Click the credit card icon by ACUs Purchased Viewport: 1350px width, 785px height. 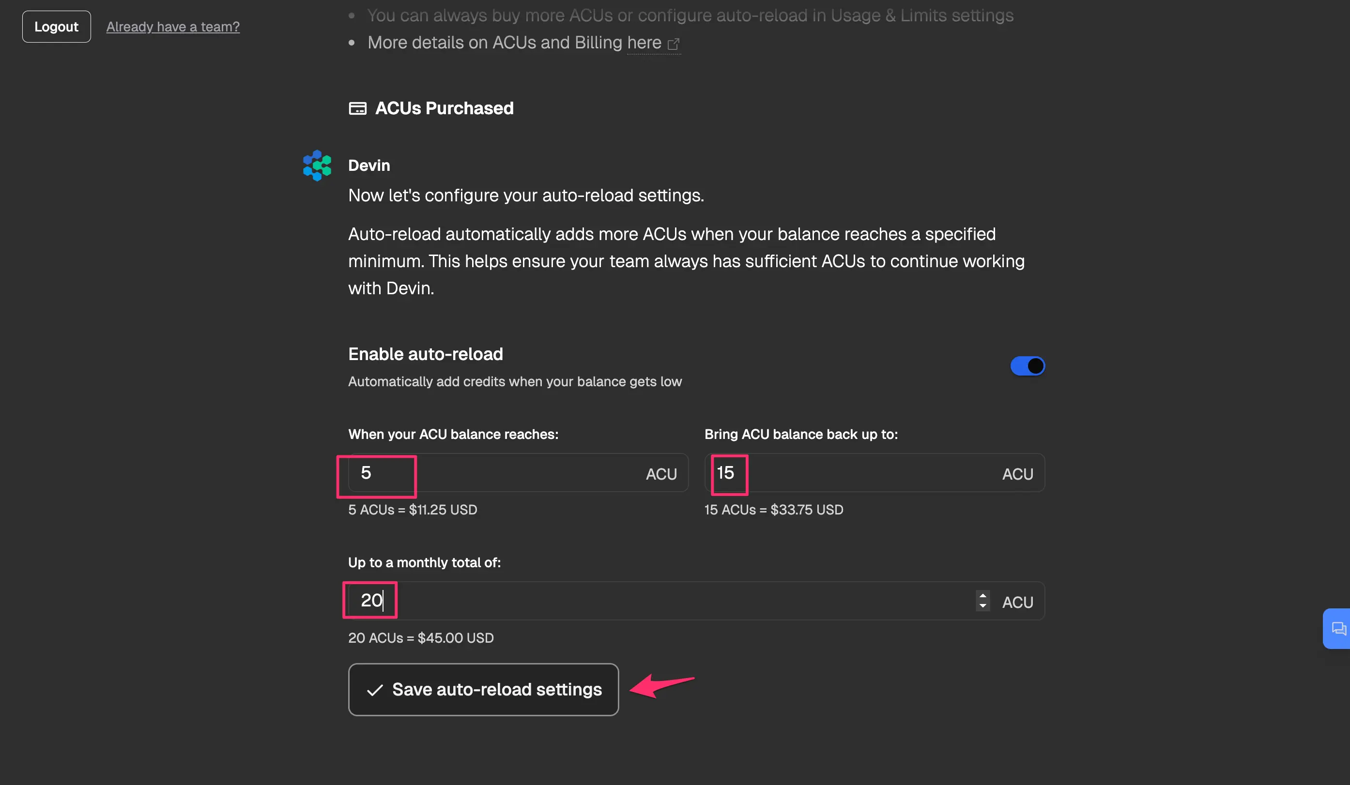[x=357, y=109]
